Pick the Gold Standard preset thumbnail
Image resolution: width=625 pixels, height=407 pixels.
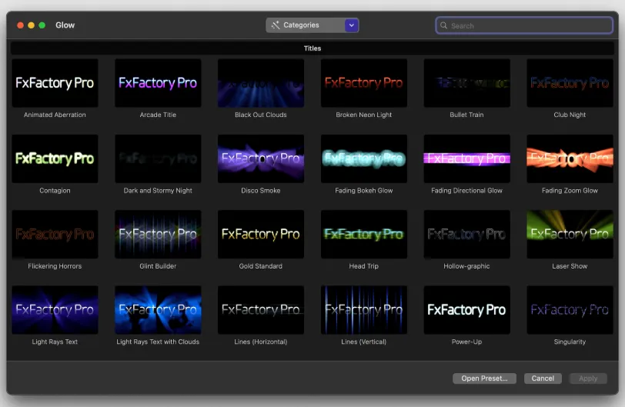pos(261,234)
